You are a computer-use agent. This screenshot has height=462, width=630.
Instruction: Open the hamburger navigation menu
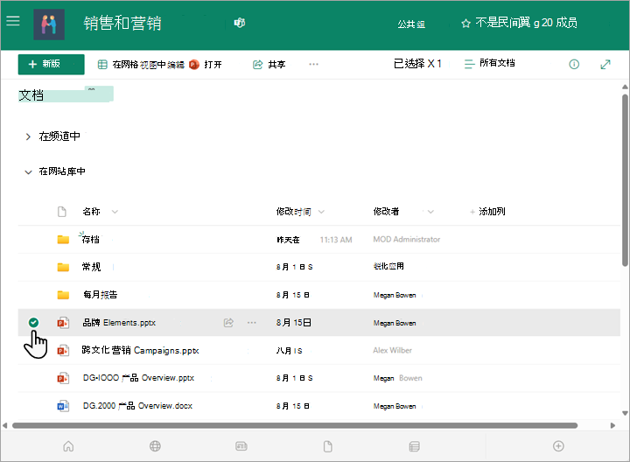point(13,21)
